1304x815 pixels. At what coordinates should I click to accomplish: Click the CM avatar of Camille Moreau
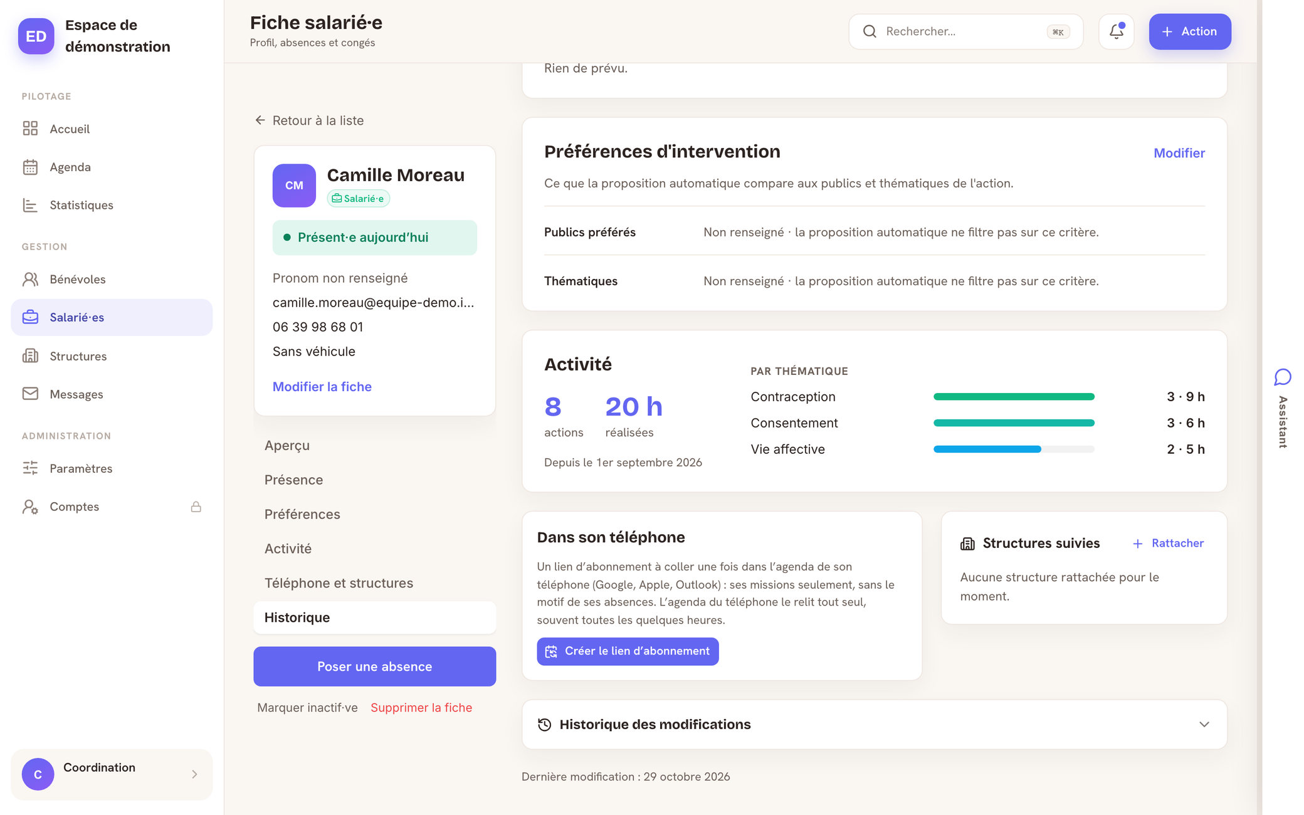click(x=294, y=186)
